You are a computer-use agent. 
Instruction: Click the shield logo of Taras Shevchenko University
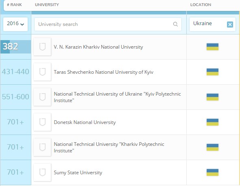(x=42, y=72)
